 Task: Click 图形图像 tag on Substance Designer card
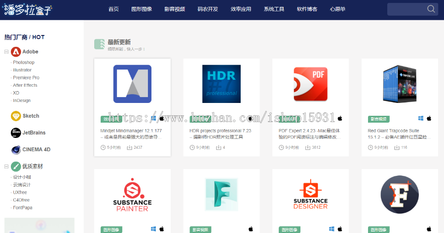[x=290, y=230]
